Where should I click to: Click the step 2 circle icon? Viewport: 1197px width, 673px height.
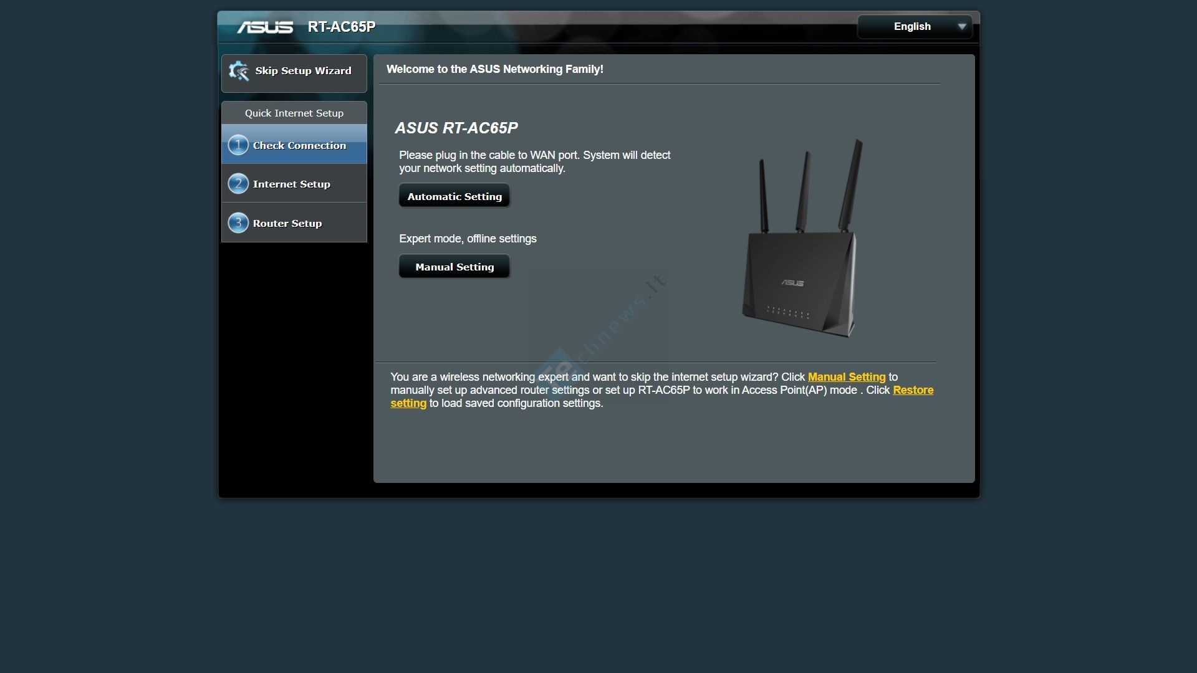[238, 184]
